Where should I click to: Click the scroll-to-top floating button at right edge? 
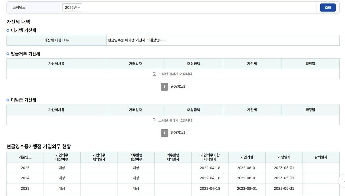tap(343, 180)
